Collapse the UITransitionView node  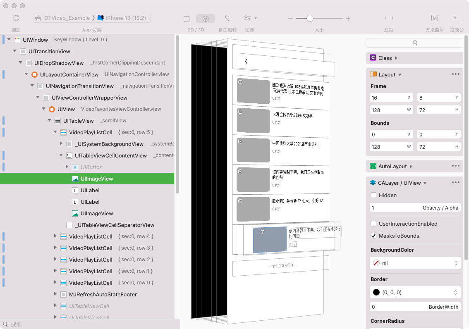click(14, 51)
